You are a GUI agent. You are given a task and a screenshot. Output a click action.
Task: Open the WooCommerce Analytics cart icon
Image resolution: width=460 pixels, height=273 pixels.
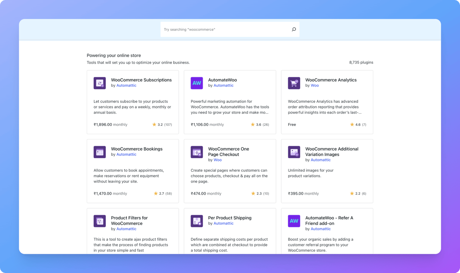click(294, 83)
